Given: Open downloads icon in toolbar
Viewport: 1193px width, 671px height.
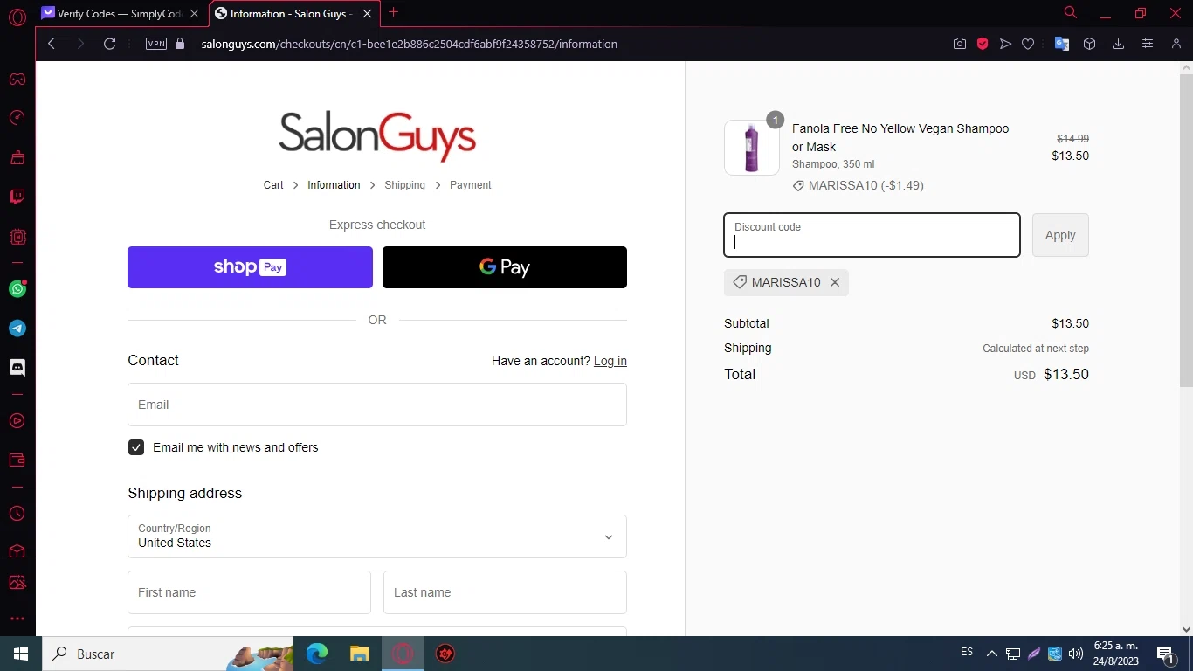Looking at the screenshot, I should (x=1118, y=44).
